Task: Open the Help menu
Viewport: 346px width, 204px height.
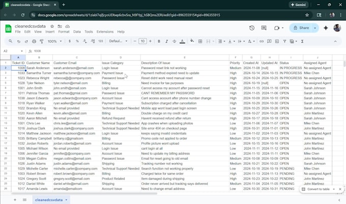Action: pos(121,31)
